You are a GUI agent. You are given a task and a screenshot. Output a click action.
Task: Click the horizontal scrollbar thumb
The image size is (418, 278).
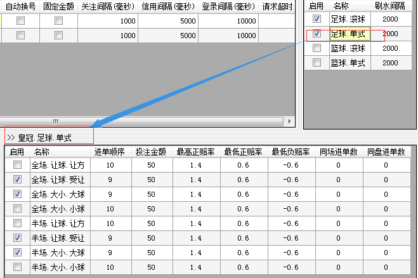click(56, 121)
